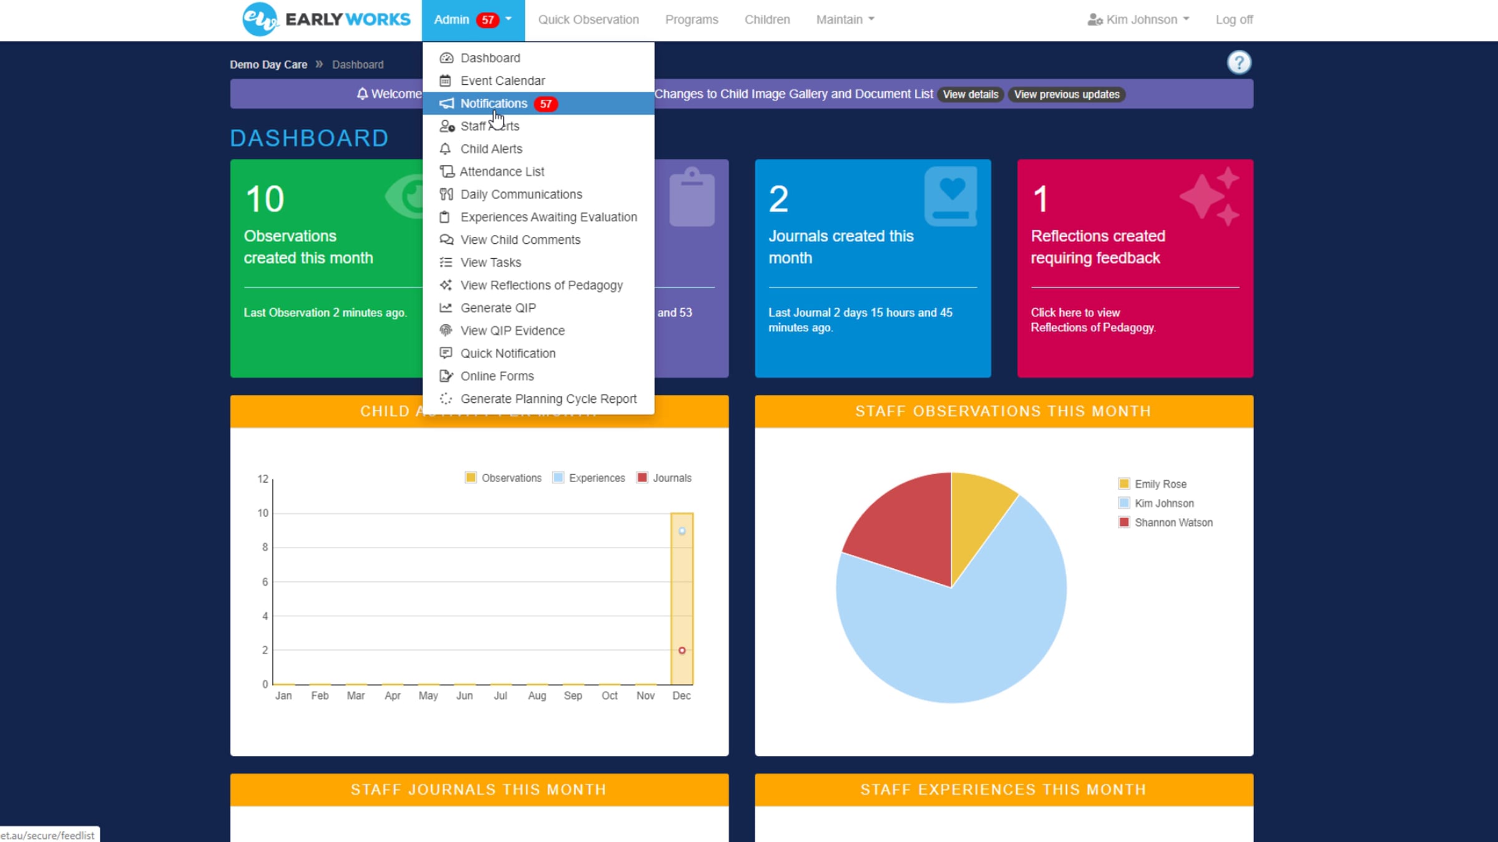Click the December Journals data point

[x=682, y=651]
